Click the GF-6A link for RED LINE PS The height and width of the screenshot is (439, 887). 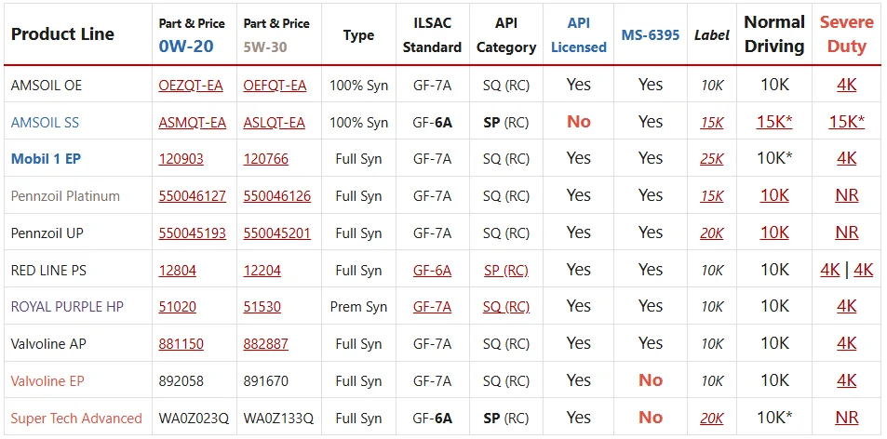tap(432, 270)
